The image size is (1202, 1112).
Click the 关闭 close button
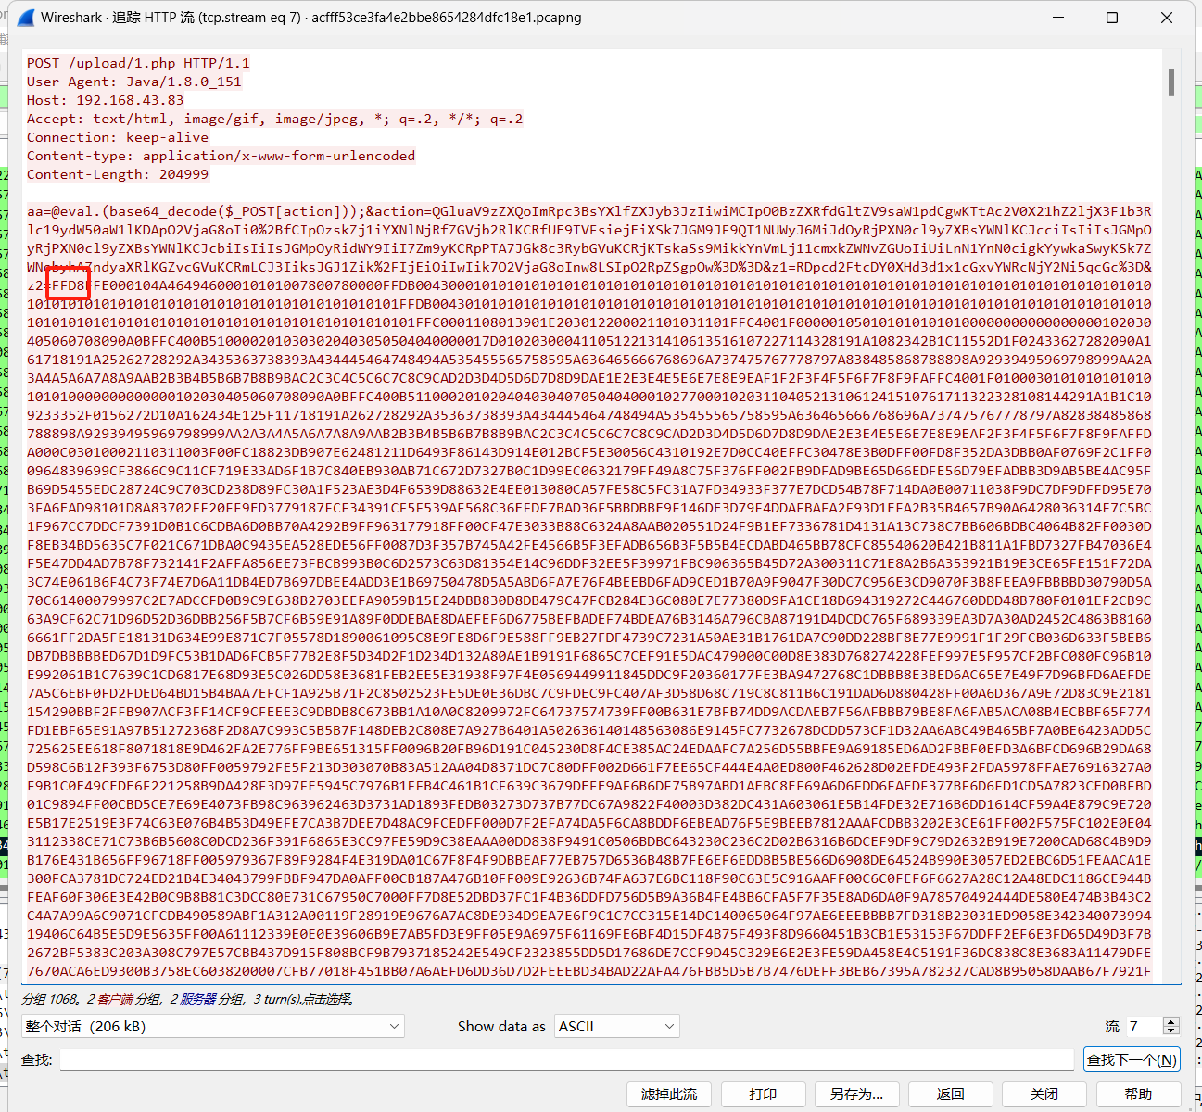pyautogui.click(x=1044, y=1094)
